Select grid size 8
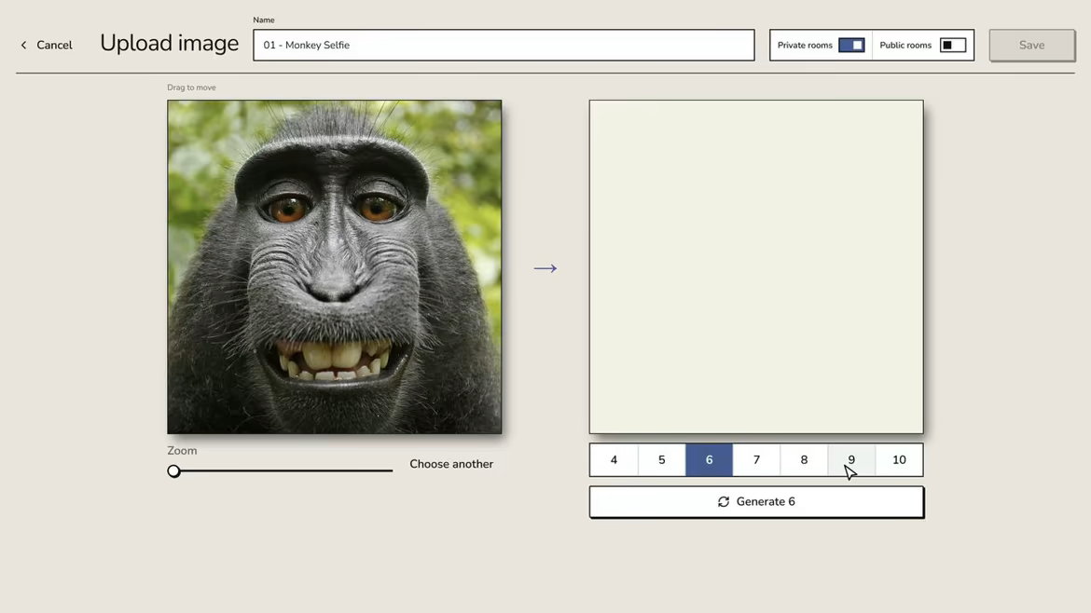Viewport: 1091px width, 613px height. point(804,460)
